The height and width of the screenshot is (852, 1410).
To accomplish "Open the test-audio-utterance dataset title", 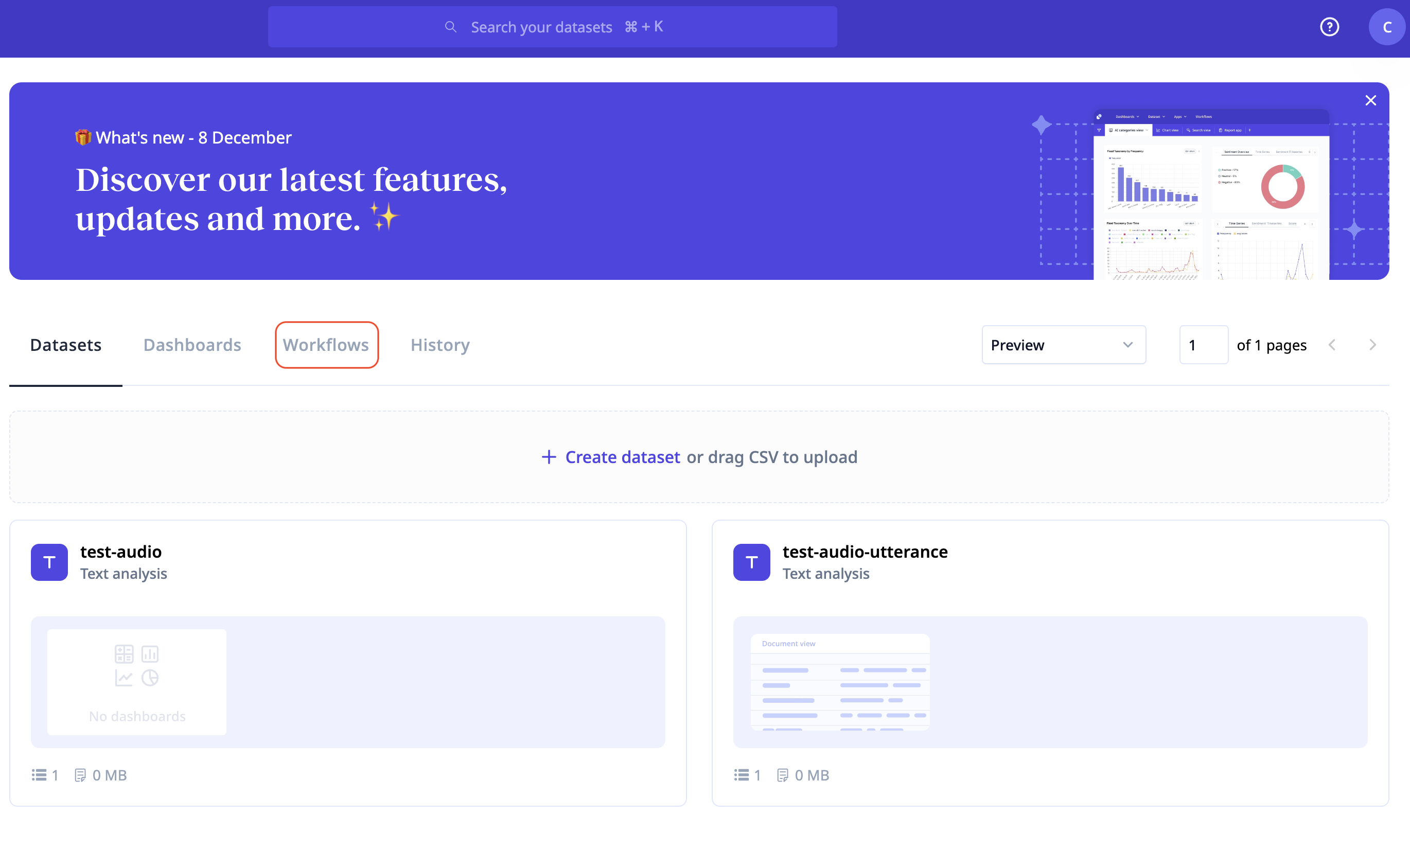I will pos(864,552).
